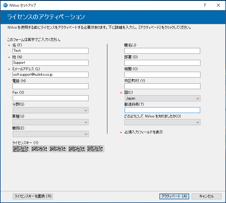Click the 必須入力フィールドを表示 legend text
Screen dimensions: 226x203
tap(144, 132)
